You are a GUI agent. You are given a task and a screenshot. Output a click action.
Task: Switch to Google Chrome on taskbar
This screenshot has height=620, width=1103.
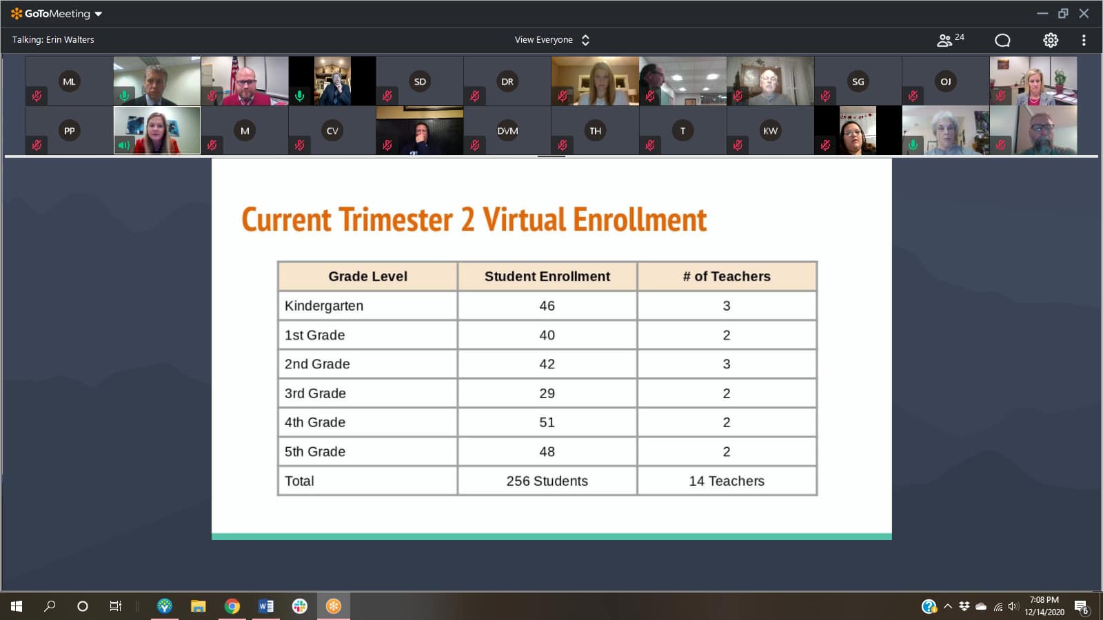point(232,606)
